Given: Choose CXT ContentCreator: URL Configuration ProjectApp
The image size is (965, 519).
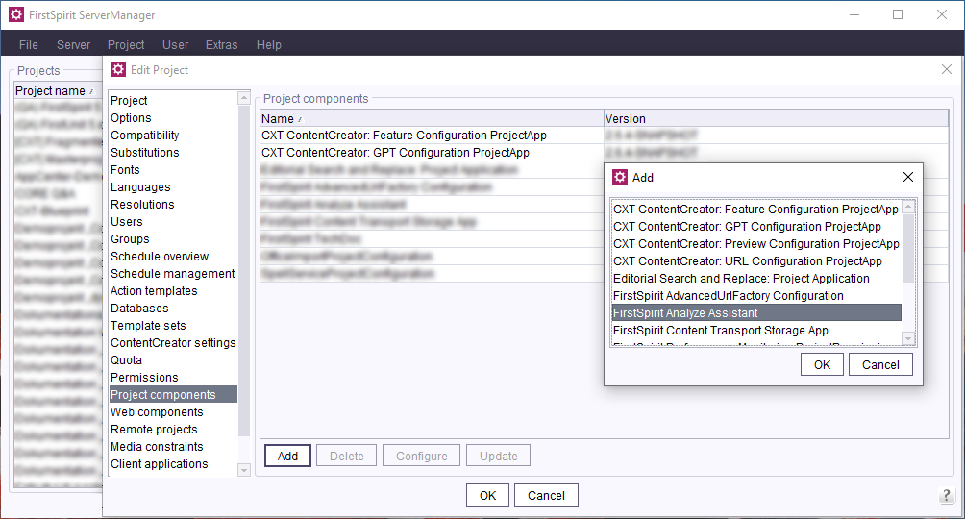Looking at the screenshot, I should pos(747,261).
